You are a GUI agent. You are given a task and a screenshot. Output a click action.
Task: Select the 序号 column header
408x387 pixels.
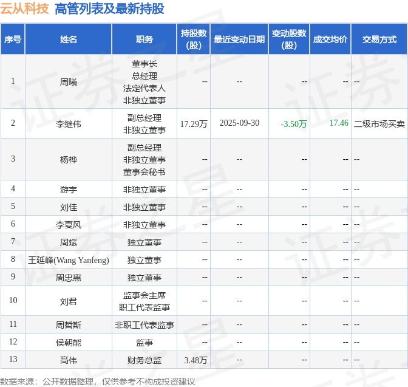pyautogui.click(x=13, y=39)
